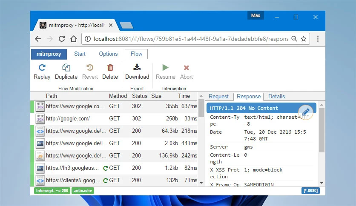The image size is (356, 206).
Task: Click HTTP 30x icon of google.com/ row
Action: point(40,119)
